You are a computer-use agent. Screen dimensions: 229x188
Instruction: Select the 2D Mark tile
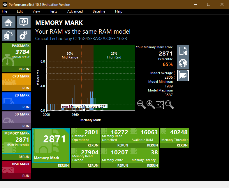(x=16, y=98)
